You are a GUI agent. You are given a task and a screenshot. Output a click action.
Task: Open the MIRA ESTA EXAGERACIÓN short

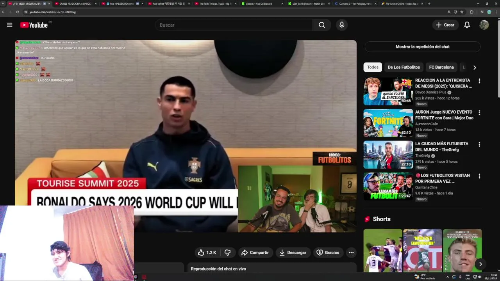(x=422, y=251)
